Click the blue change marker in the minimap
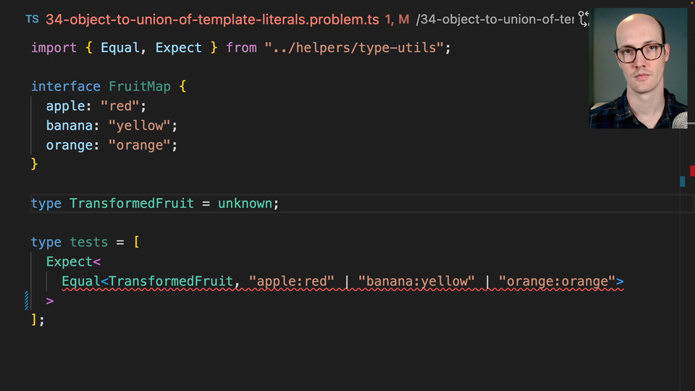695x391 pixels. pyautogui.click(x=682, y=181)
